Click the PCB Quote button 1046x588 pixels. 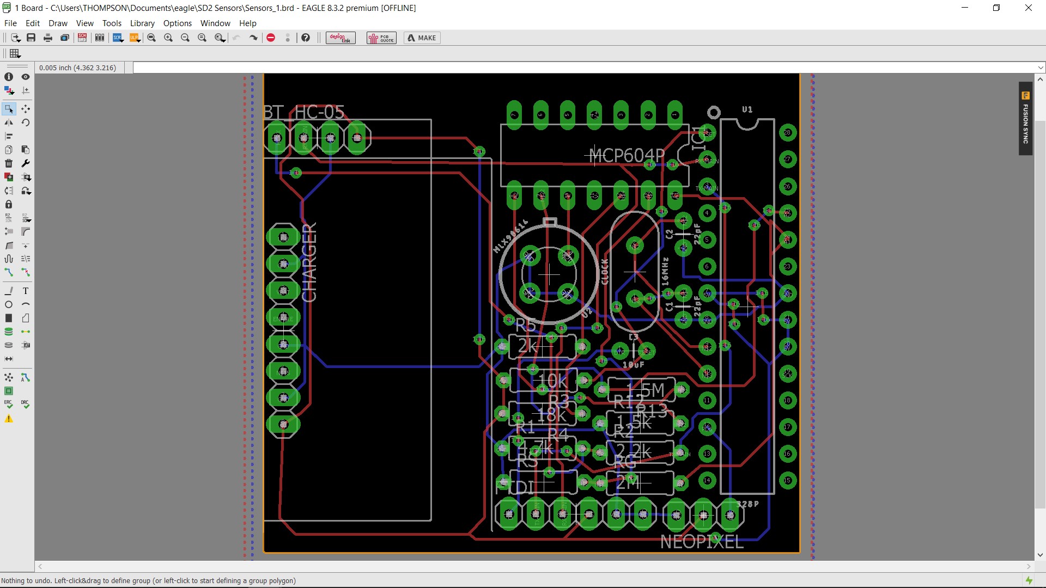381,38
